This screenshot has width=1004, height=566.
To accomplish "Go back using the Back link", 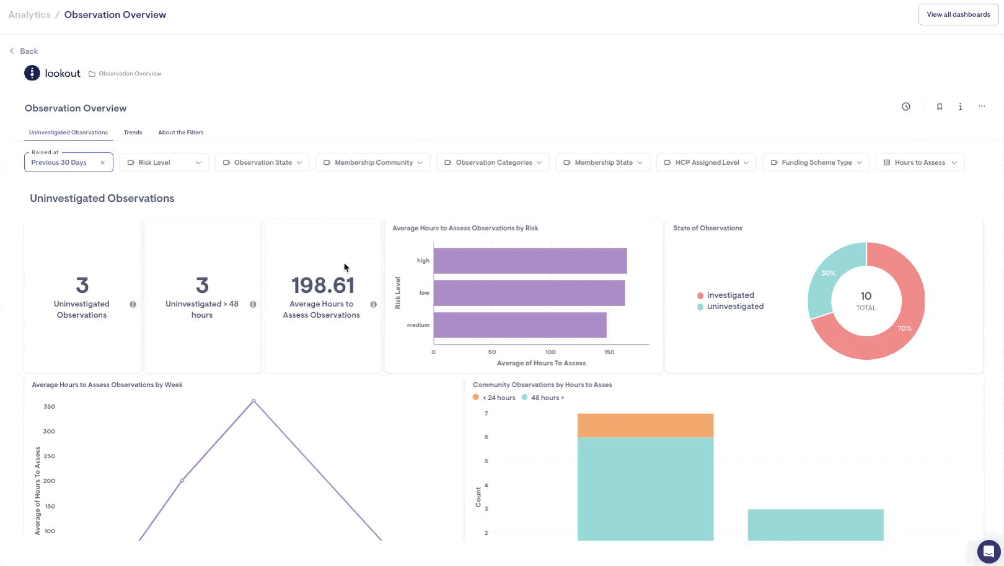I will [x=24, y=51].
